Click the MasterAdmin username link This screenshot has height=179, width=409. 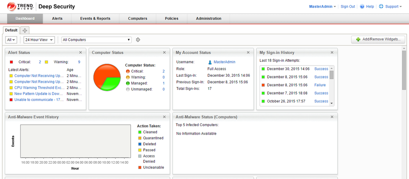[x=225, y=62]
